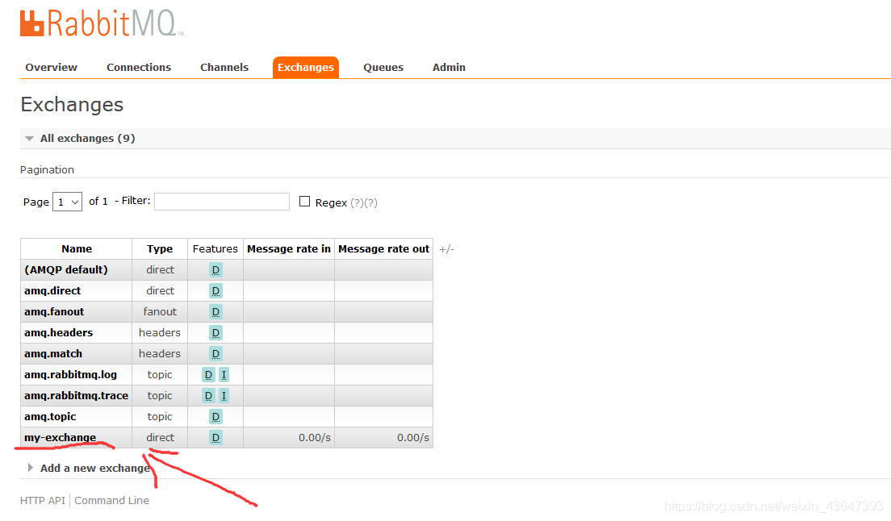Sort by Message rate in header
The width and height of the screenshot is (891, 521).
(x=289, y=248)
